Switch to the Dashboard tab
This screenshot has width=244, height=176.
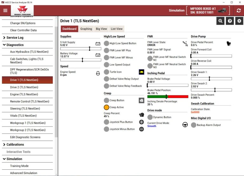pos(69,29)
